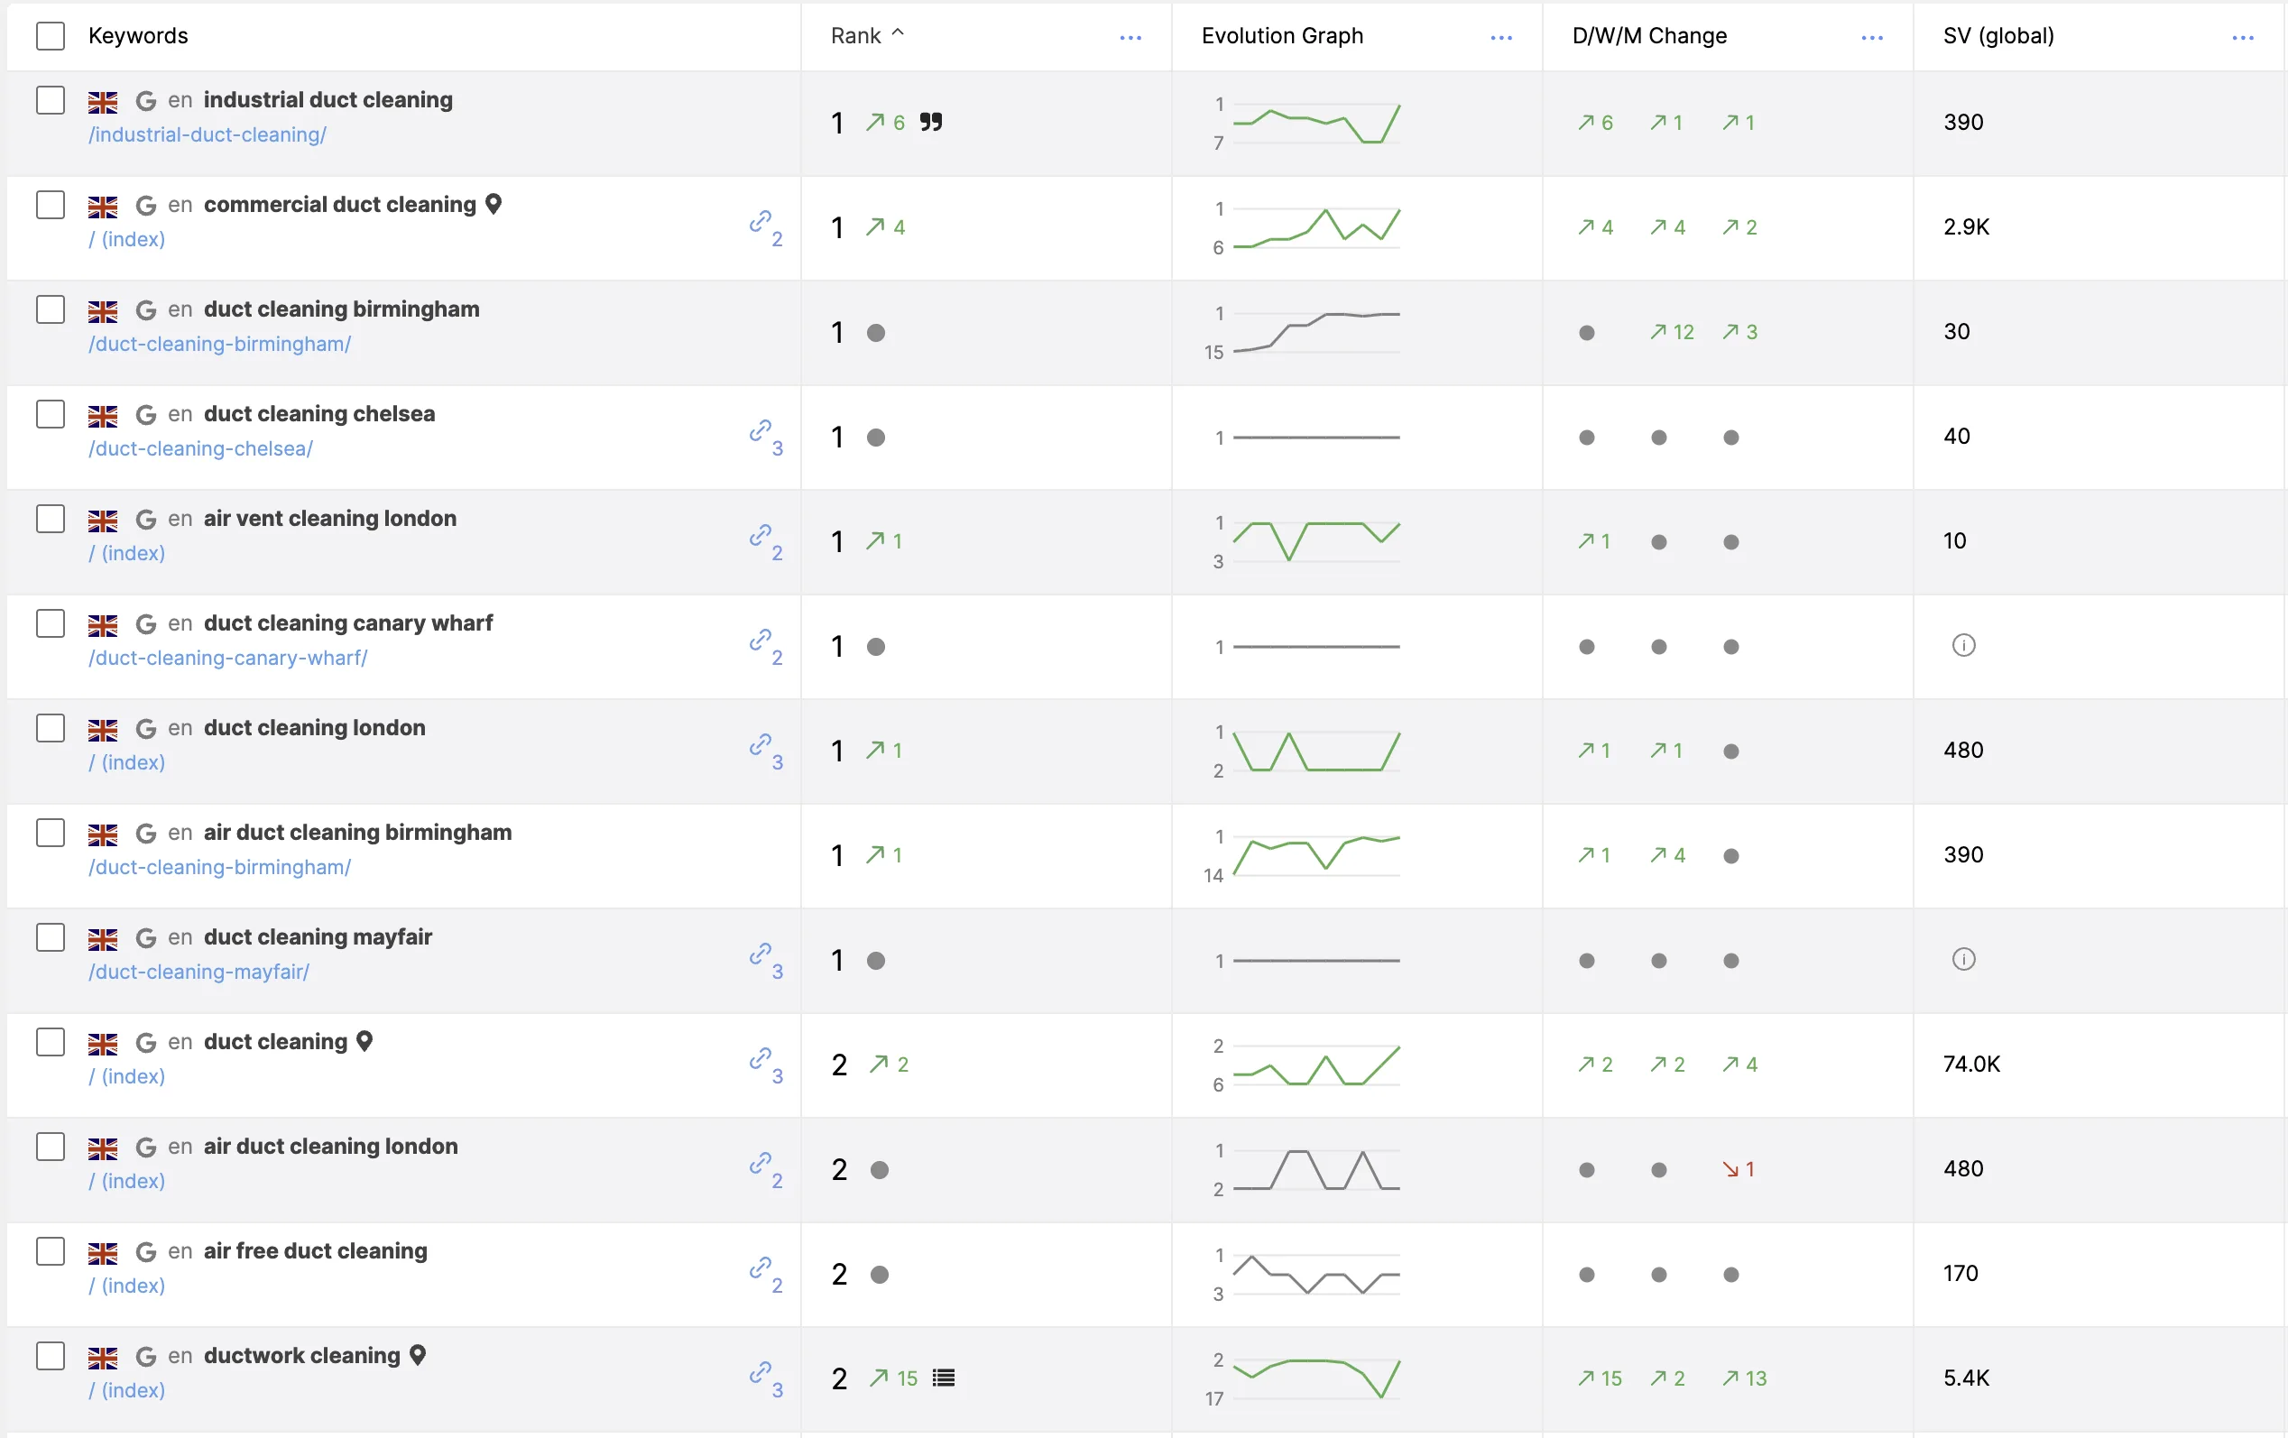Click UK flag for duct cleaning mayfair
Viewport: 2288px width, 1438px height.
(103, 938)
